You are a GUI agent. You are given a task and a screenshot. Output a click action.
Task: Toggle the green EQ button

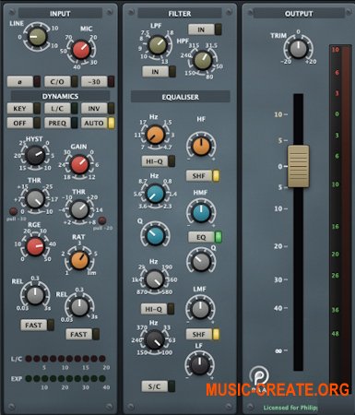tap(205, 237)
